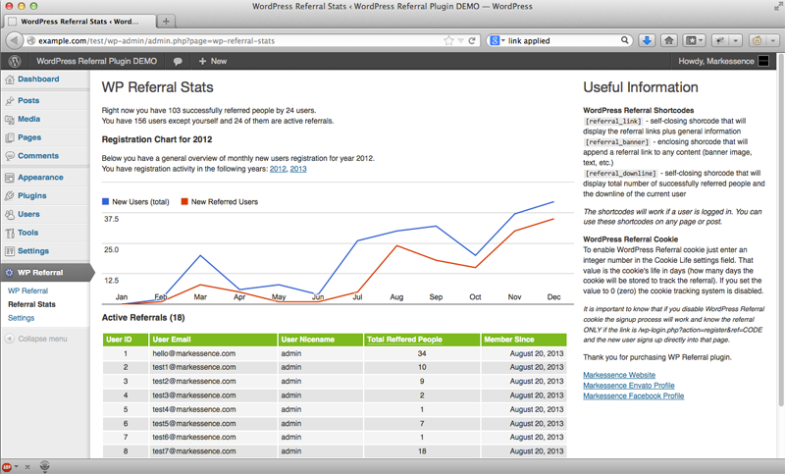Click the Users icon in sidebar
785x474 pixels.
(x=10, y=214)
